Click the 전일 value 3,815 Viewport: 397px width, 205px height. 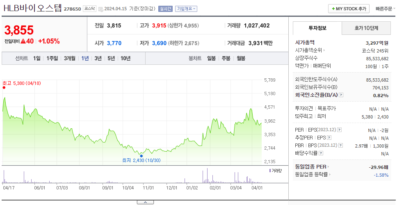(x=114, y=25)
